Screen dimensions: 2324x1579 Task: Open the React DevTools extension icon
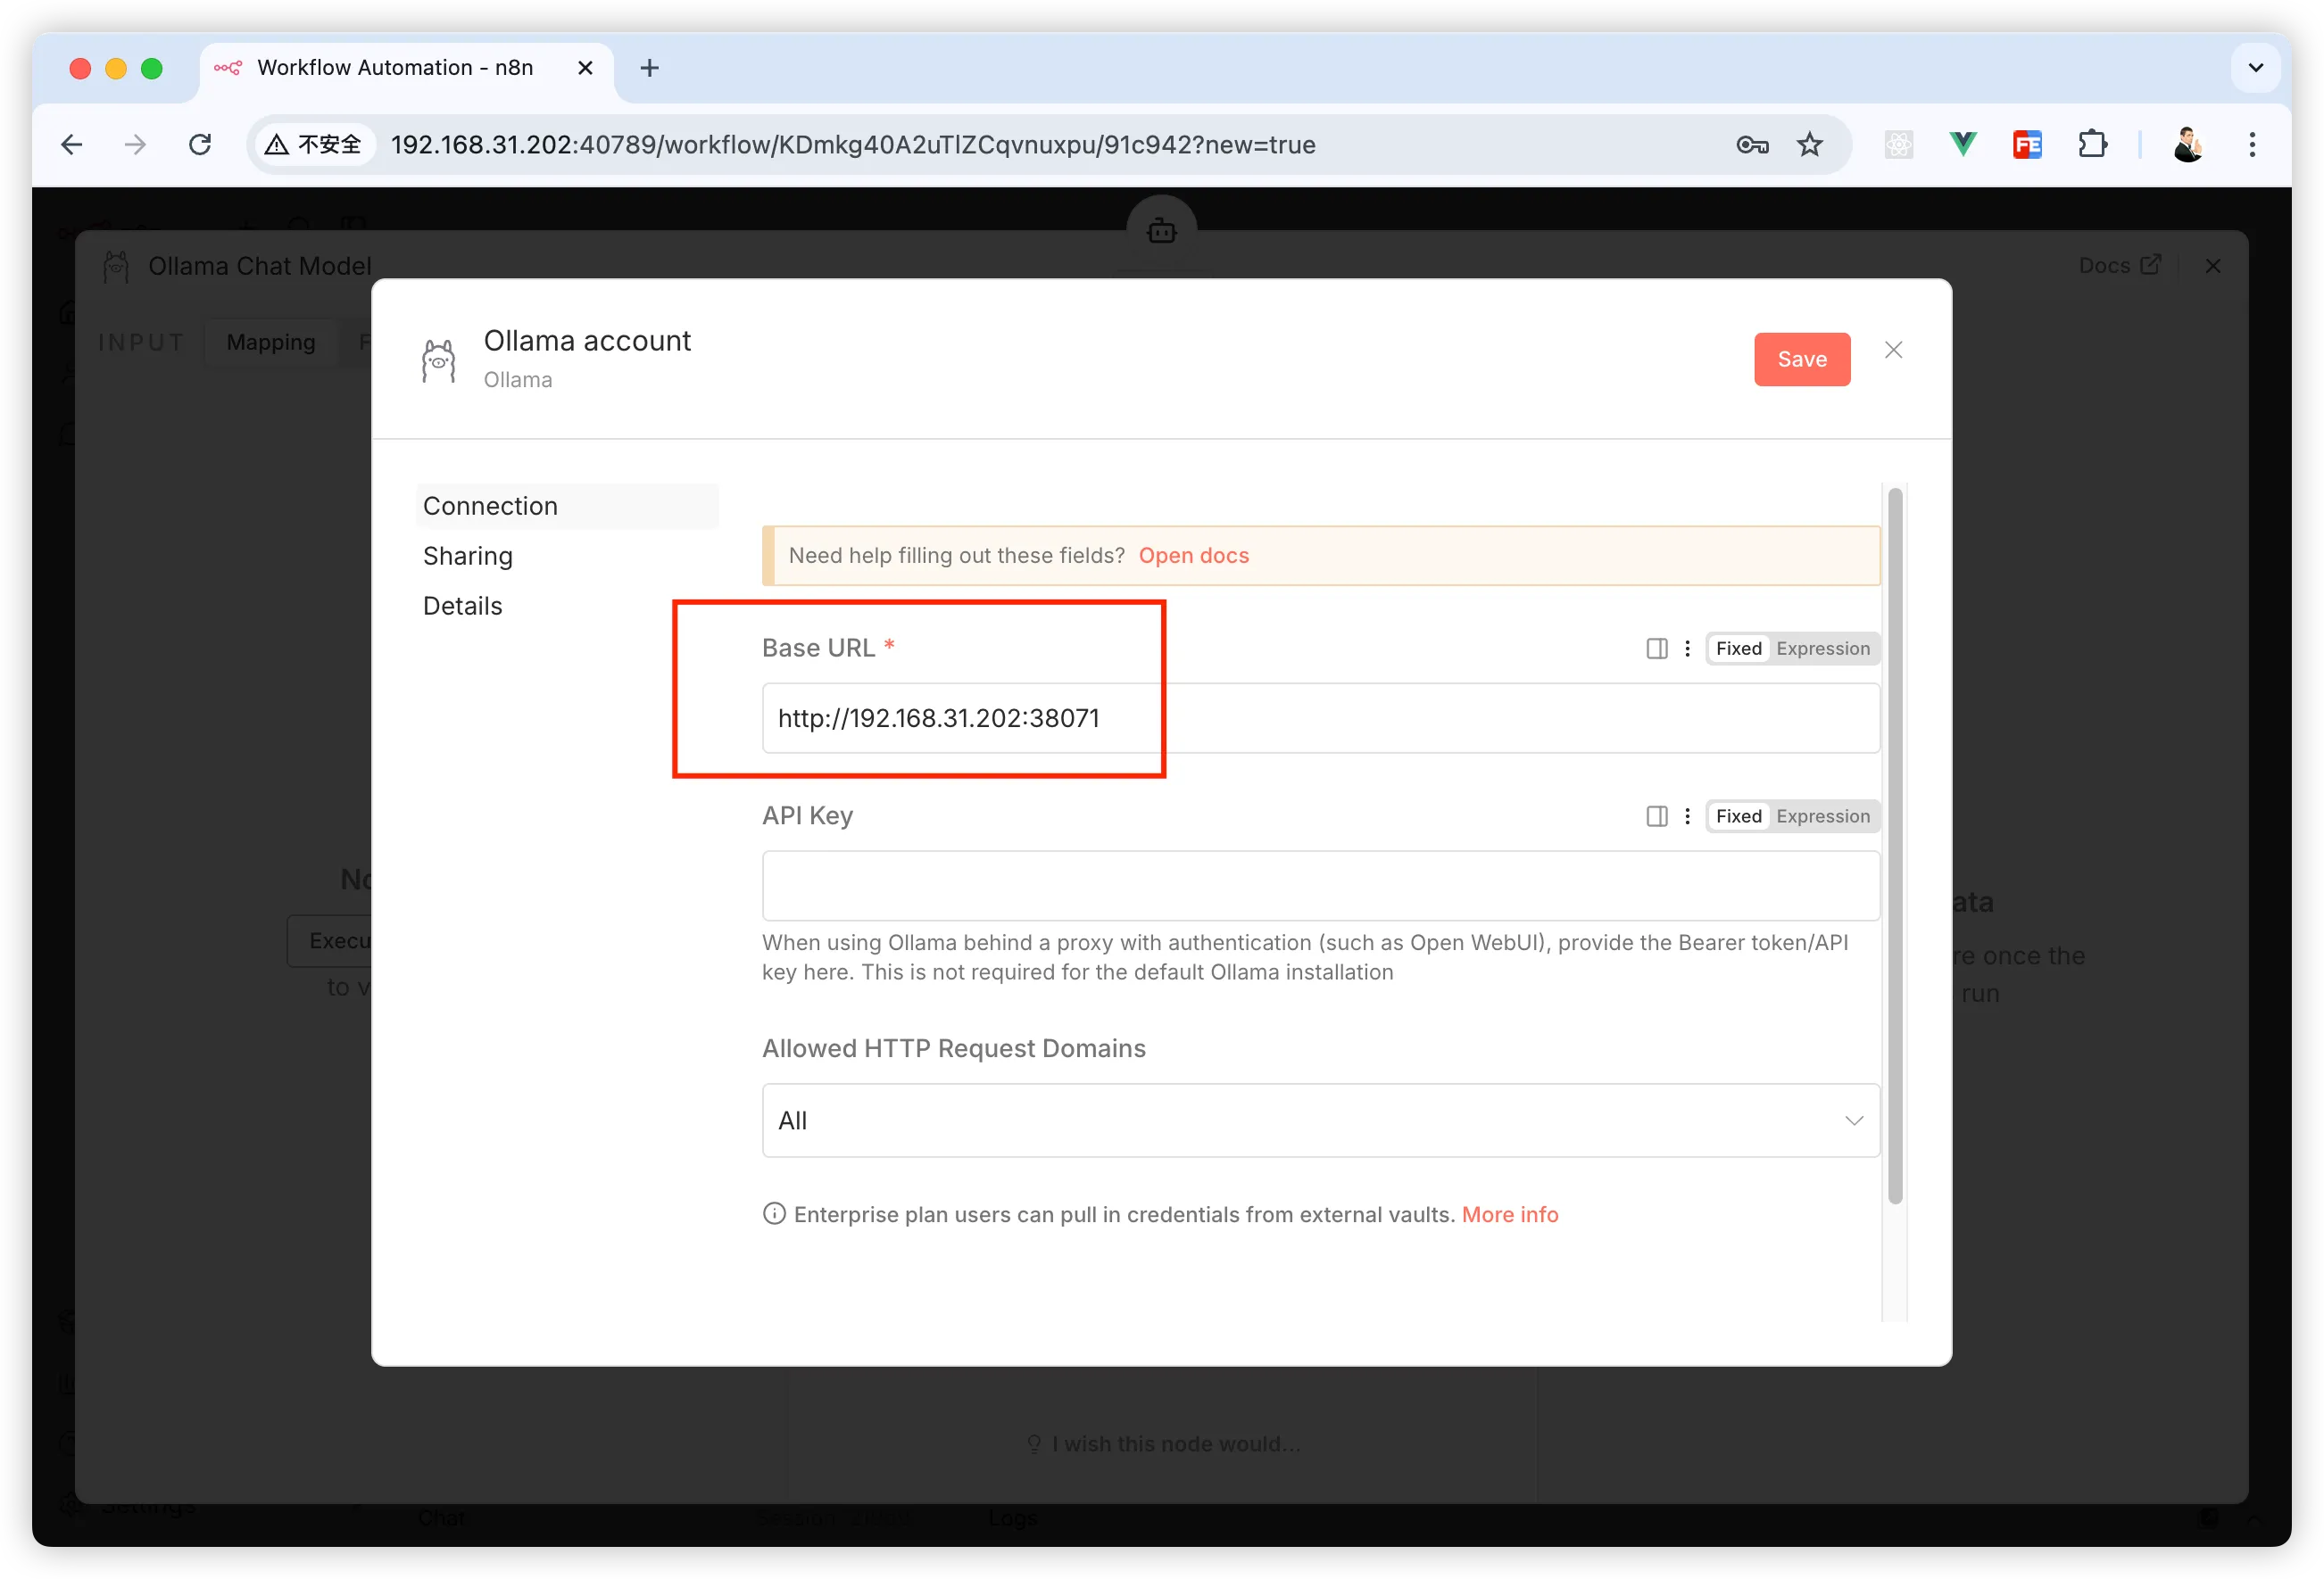1898,145
